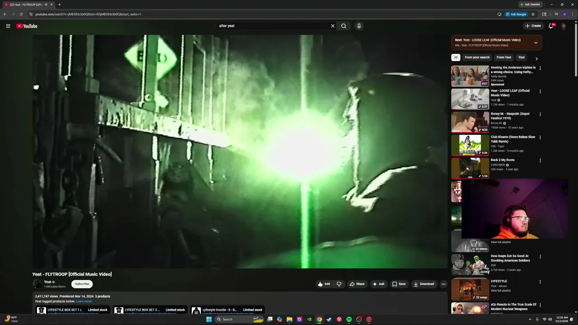Like the video with thumbs up
578x325 pixels.
coord(325,284)
